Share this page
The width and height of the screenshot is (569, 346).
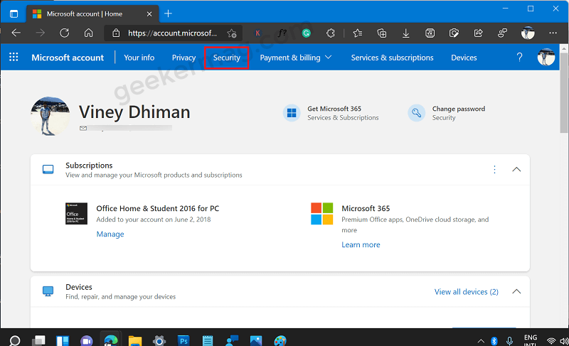pyautogui.click(x=478, y=33)
